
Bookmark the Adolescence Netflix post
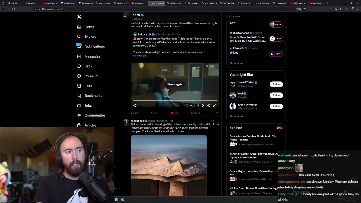[212, 113]
